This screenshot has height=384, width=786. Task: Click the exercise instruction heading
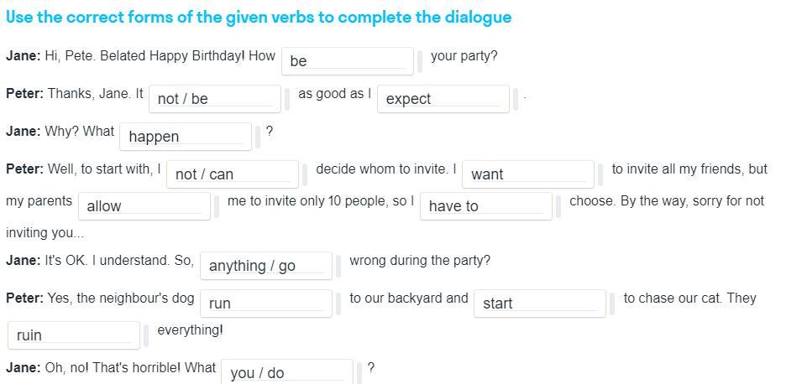(x=259, y=18)
